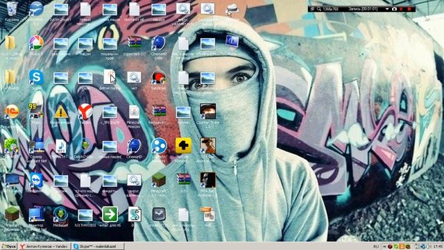Launch the Cinema4D 64Bit shortcut
444x250 pixels.
click(x=159, y=43)
